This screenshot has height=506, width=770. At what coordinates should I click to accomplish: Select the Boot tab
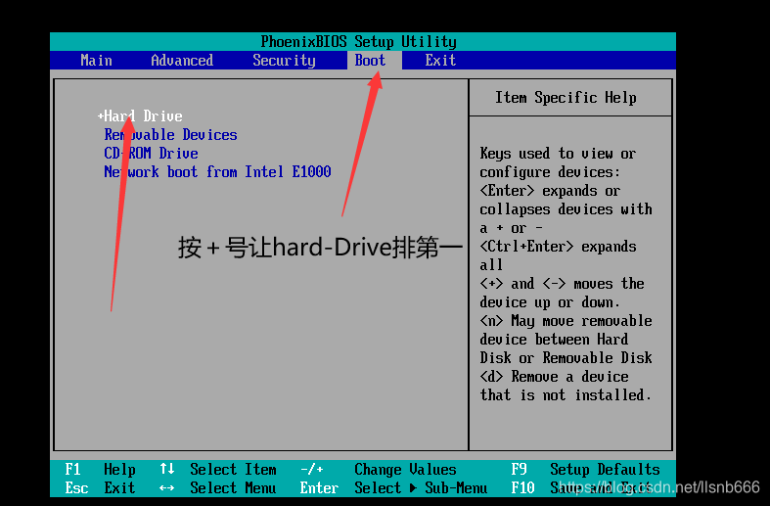370,61
